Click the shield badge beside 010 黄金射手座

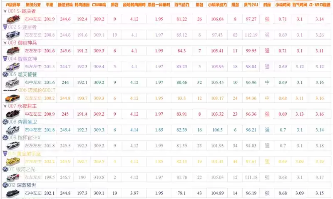pos(5,153)
